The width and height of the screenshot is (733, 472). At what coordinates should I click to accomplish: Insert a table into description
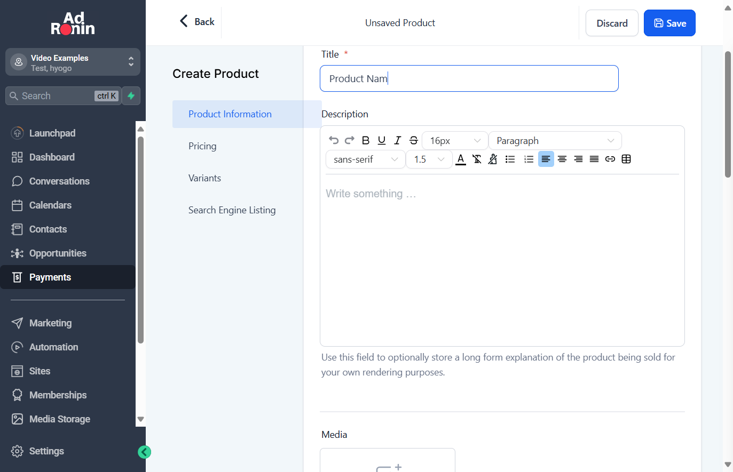(626, 159)
